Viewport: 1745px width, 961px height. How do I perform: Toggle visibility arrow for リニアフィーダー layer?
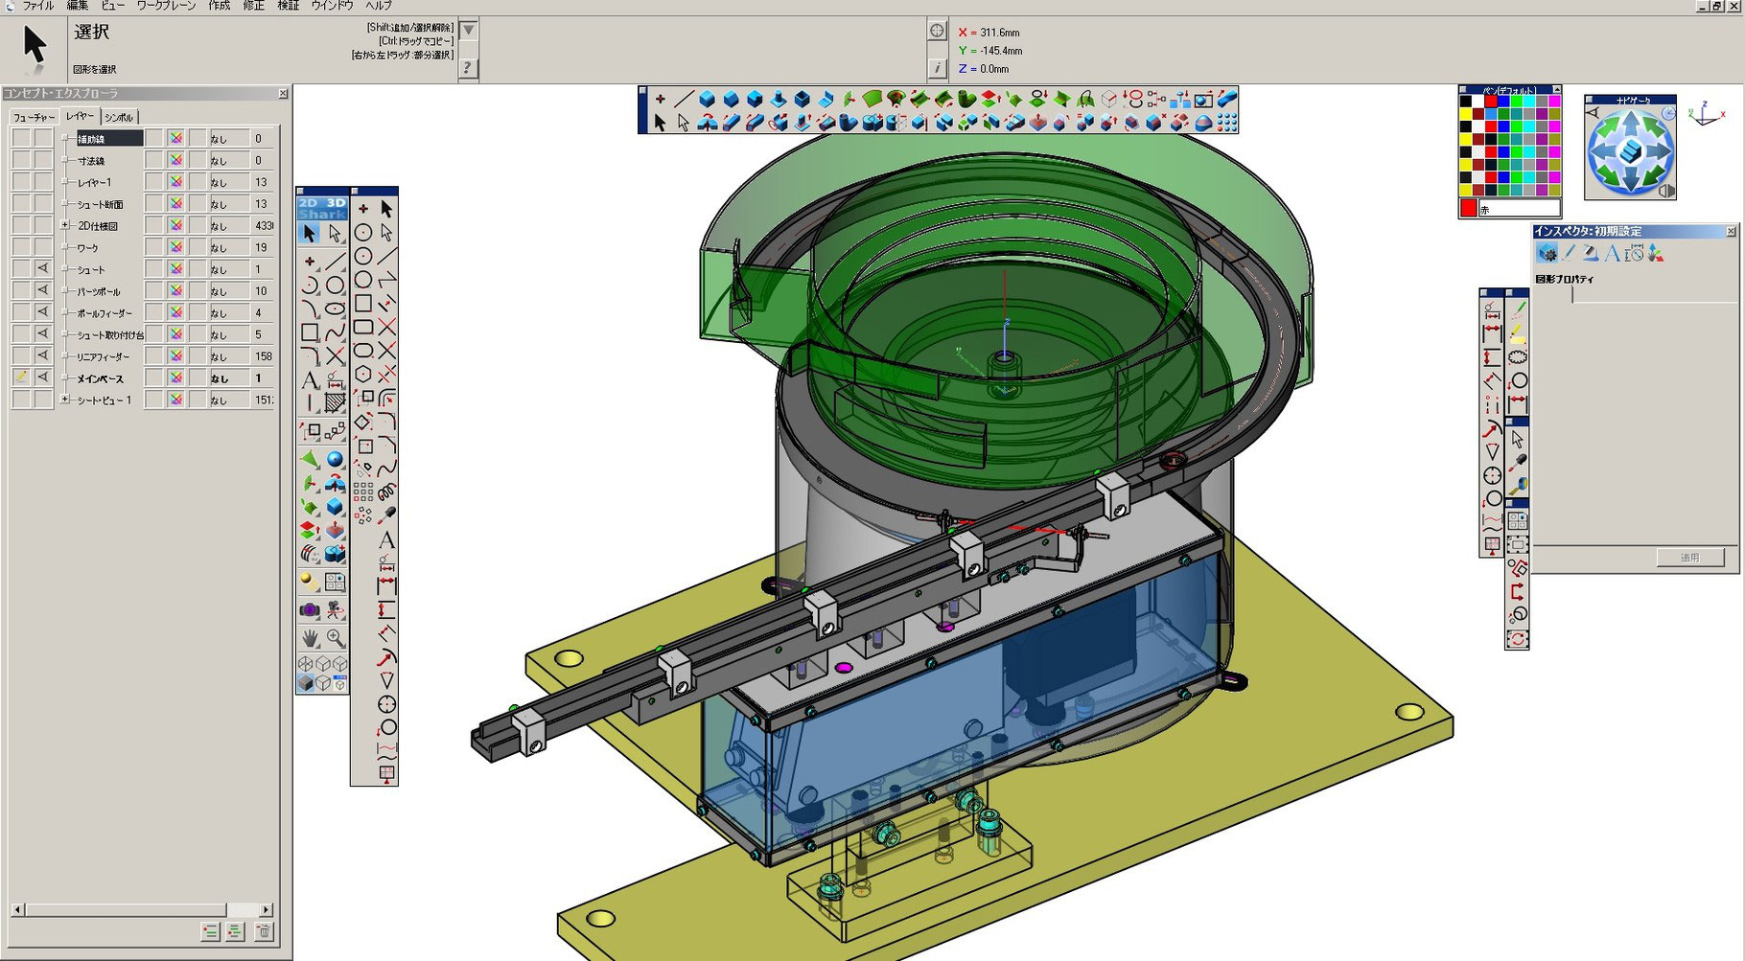click(x=42, y=355)
